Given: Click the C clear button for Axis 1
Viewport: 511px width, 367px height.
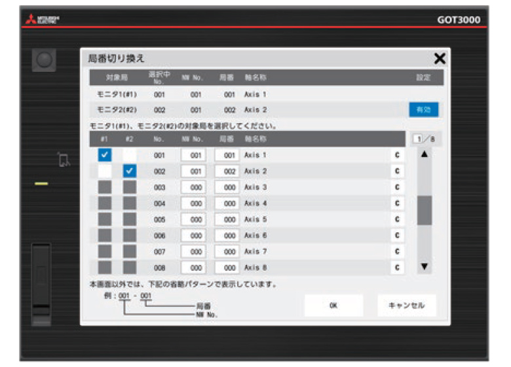Looking at the screenshot, I should tap(397, 155).
